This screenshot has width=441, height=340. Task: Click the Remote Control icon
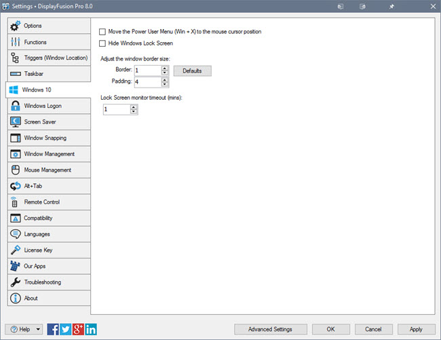(x=14, y=202)
